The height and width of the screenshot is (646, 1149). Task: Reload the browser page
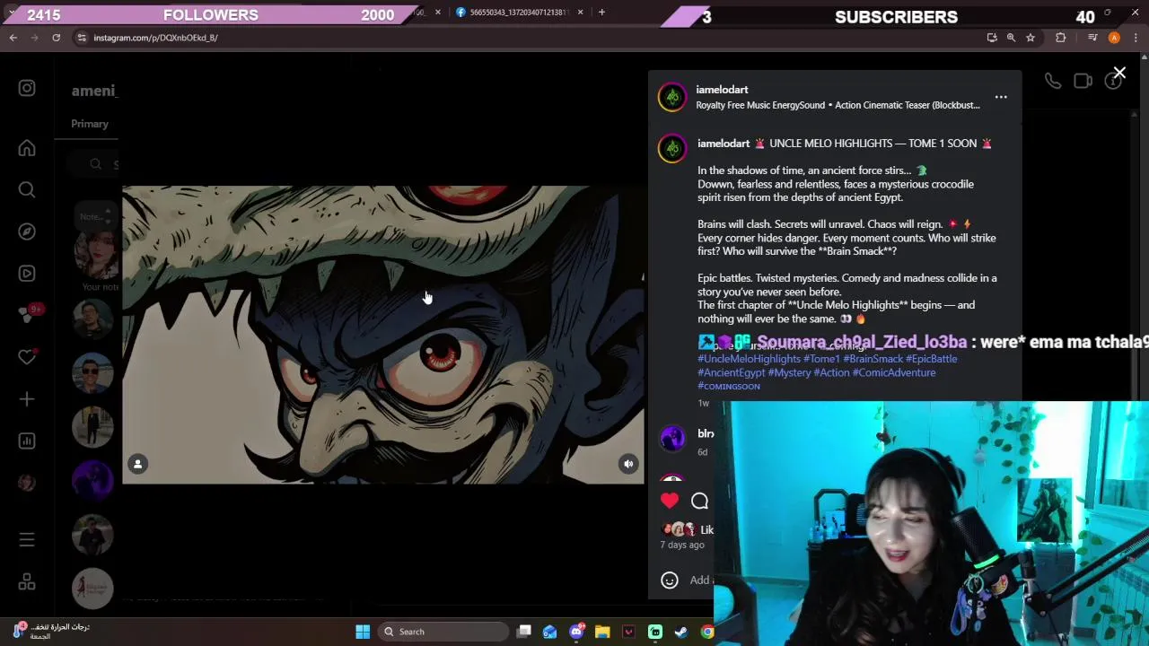56,38
